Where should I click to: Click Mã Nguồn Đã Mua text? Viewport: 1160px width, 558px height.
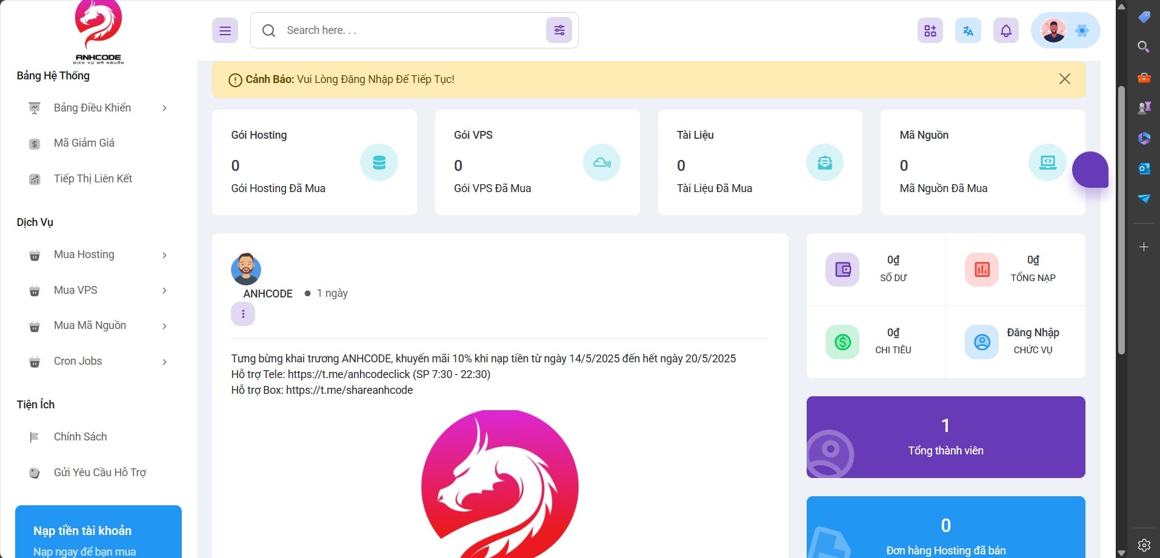tap(943, 188)
